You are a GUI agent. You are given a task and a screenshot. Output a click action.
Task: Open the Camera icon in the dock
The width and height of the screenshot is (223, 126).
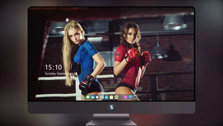135,97
